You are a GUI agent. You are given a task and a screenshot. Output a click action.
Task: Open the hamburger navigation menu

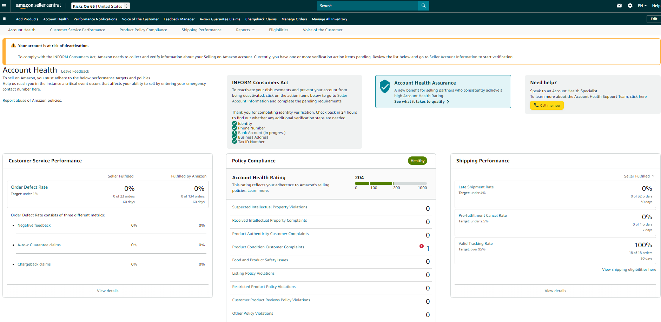(4, 6)
